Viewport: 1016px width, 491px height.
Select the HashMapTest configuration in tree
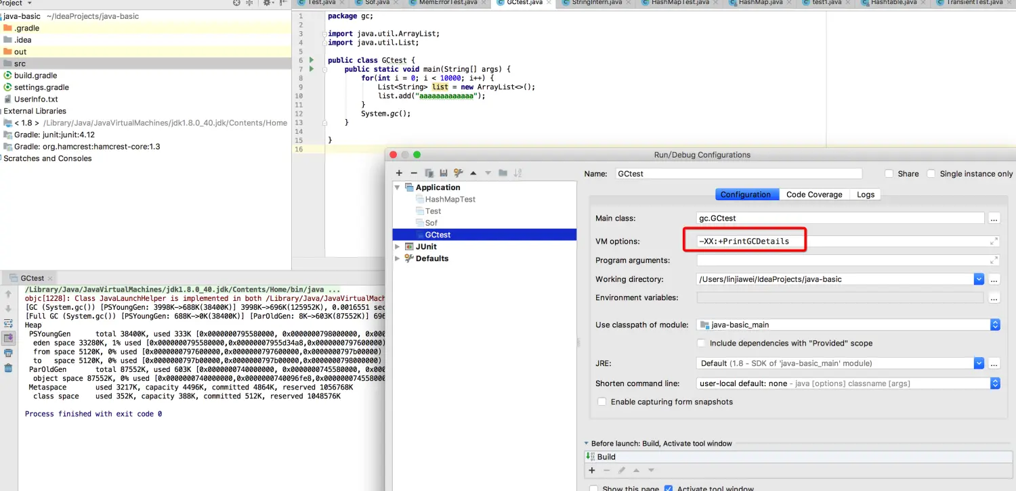click(x=450, y=200)
